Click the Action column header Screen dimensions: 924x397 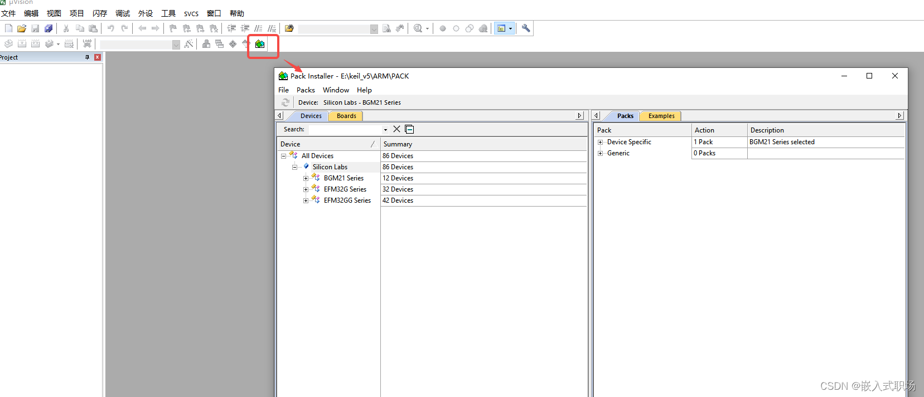point(719,130)
